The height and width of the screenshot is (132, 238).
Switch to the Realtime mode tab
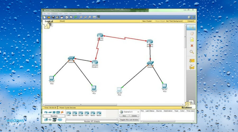point(187,107)
